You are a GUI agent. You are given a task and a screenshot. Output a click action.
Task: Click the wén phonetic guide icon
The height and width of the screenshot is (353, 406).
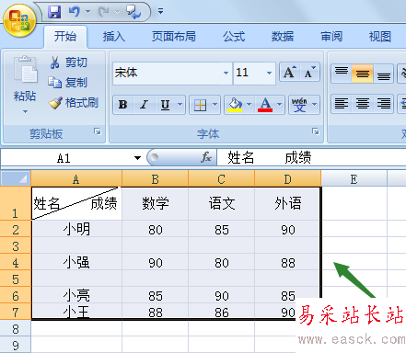[x=299, y=105]
